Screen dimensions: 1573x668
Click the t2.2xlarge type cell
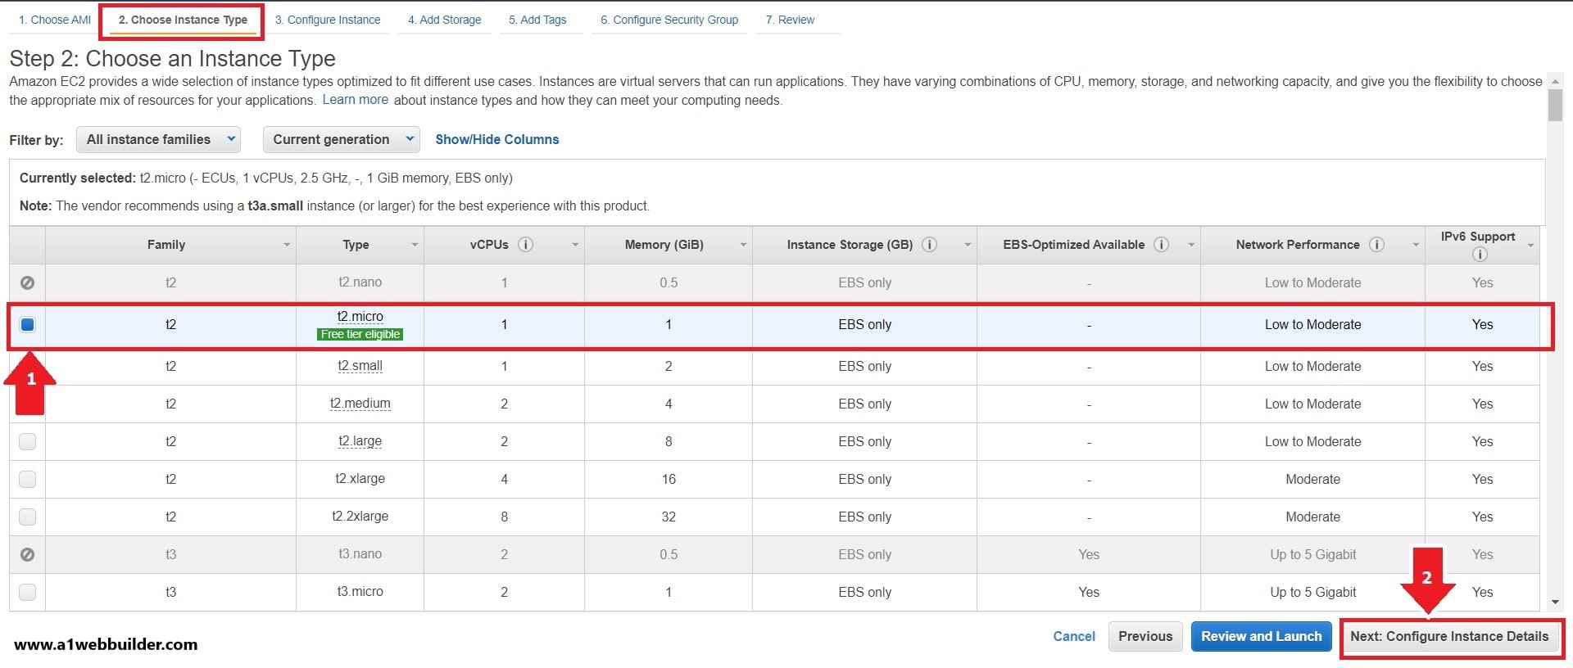tap(360, 517)
